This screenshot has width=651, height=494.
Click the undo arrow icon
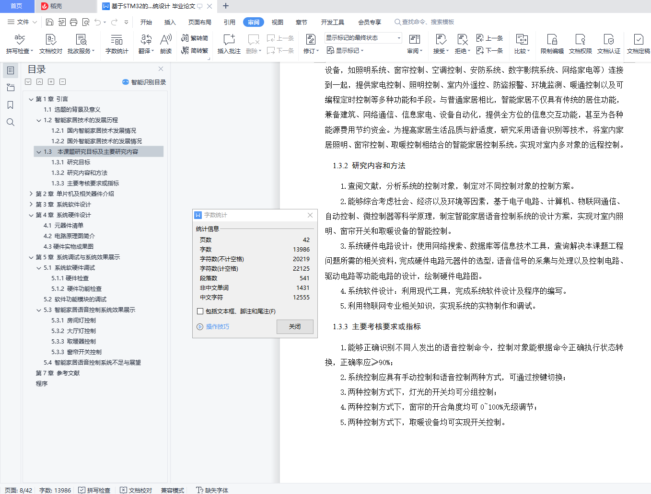click(98, 22)
